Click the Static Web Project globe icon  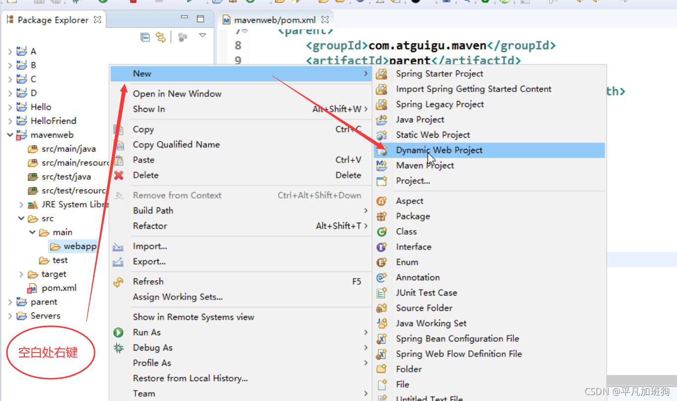[x=381, y=135]
